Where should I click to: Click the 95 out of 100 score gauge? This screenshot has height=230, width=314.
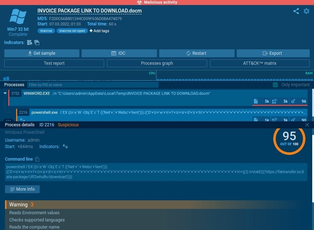pos(289,138)
